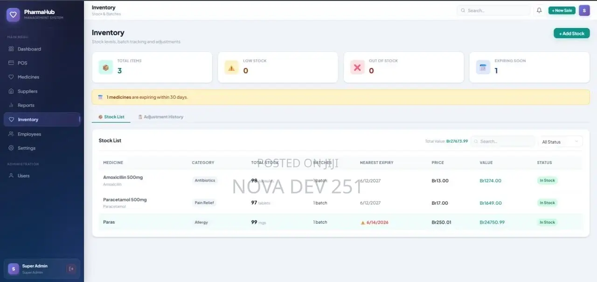Click the Low Stock warning icon
Screen dimensions: 597x282
click(x=232, y=67)
